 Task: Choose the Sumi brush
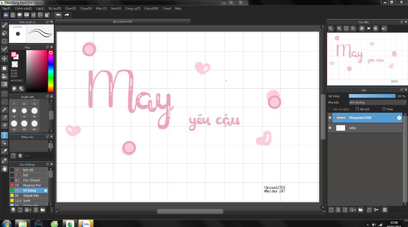click(29, 201)
